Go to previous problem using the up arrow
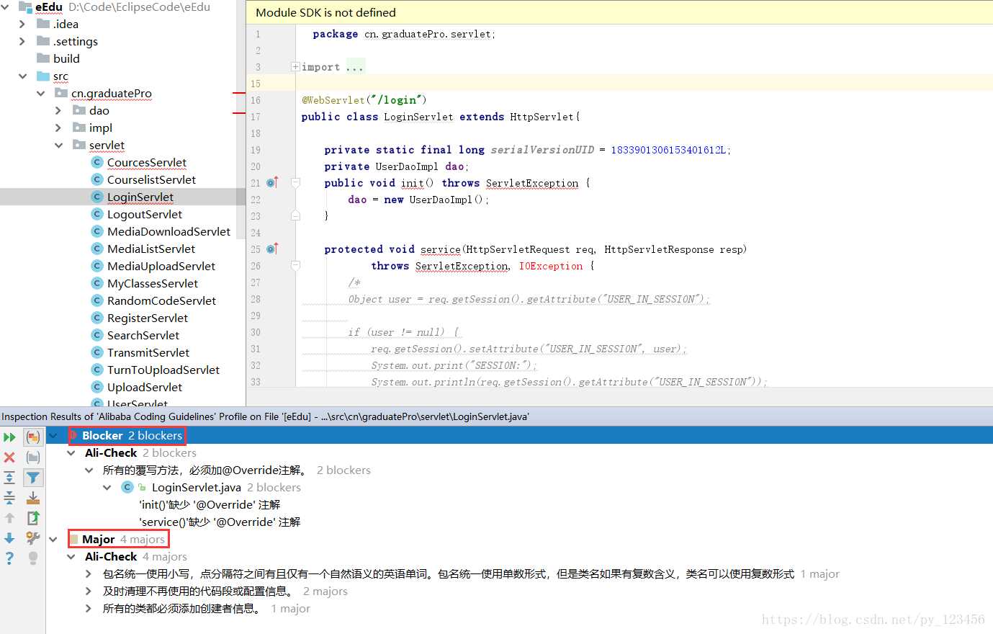This screenshot has width=993, height=634. (9, 518)
